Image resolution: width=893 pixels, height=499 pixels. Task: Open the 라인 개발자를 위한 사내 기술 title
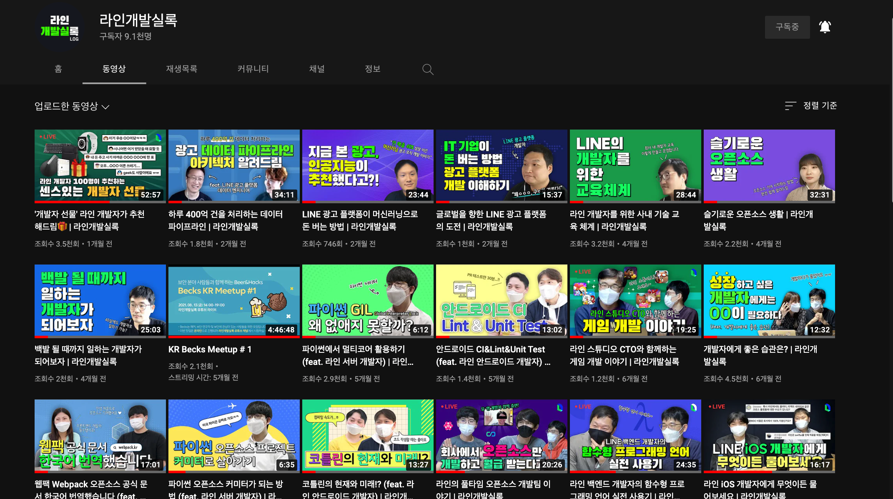[x=625, y=220]
